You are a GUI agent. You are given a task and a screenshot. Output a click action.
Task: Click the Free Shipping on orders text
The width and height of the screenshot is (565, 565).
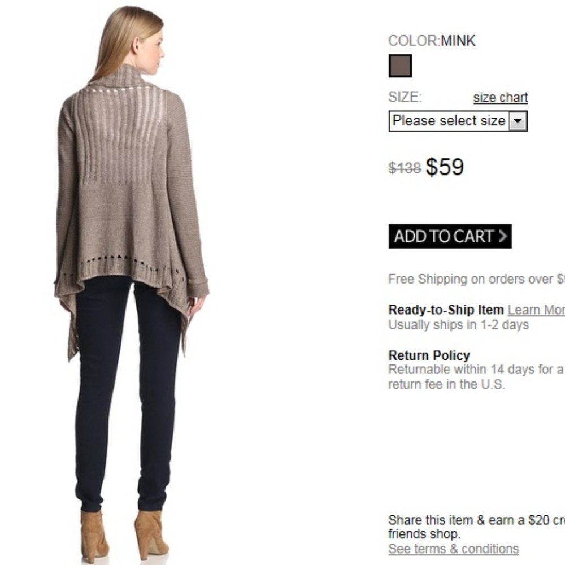[x=476, y=279]
